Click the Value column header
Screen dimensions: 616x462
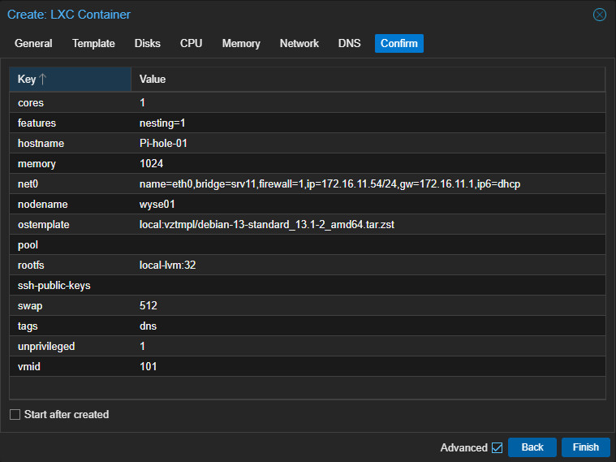point(368,79)
